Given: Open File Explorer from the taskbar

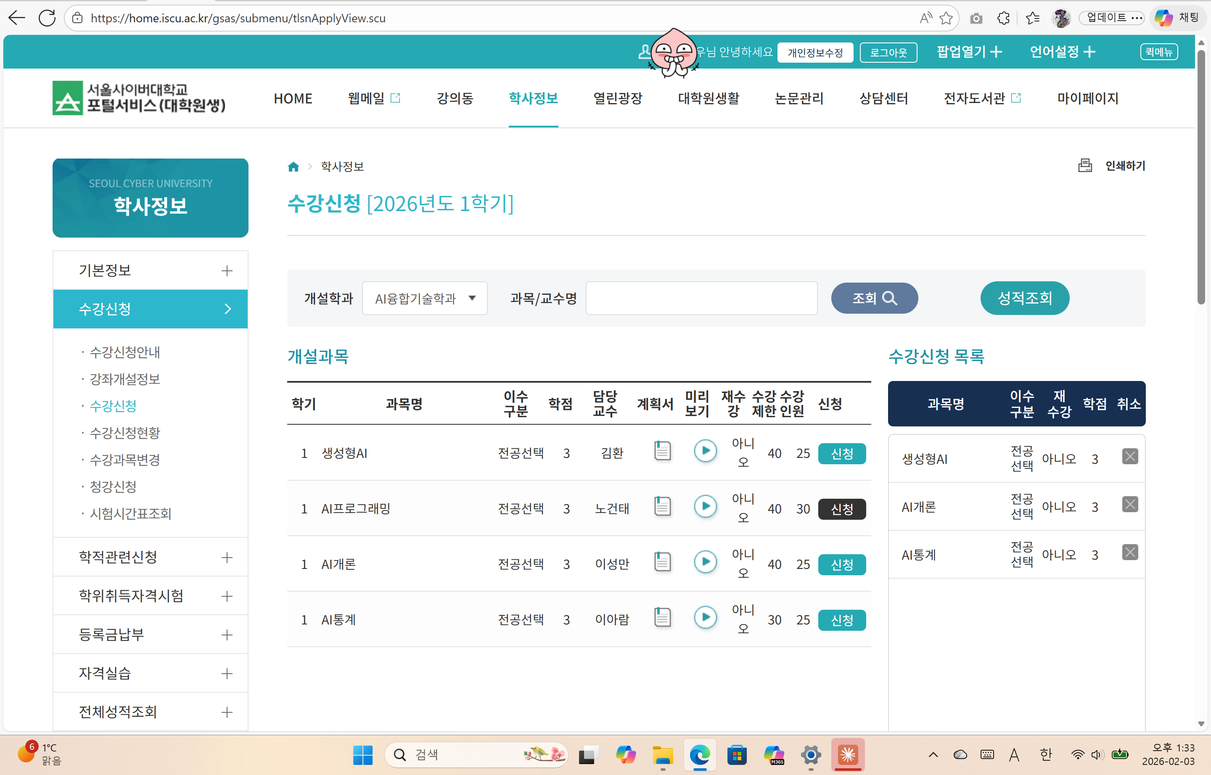Looking at the screenshot, I should 662,754.
